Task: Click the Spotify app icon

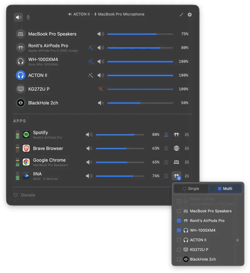Action: pyautogui.click(x=26, y=134)
